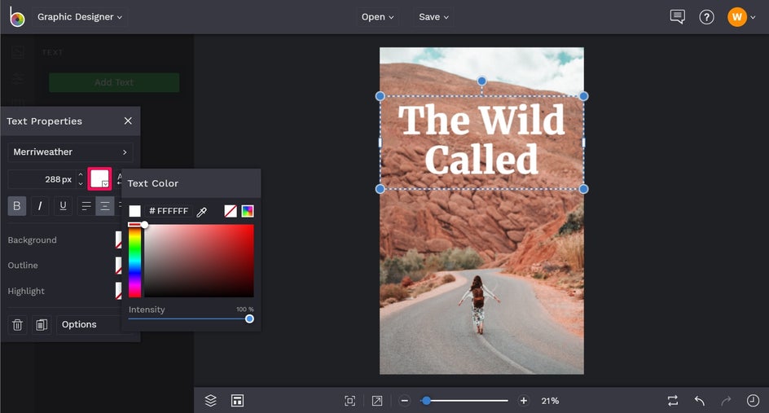The image size is (769, 413).
Task: Delete text using the trash icon
Action: [17, 324]
